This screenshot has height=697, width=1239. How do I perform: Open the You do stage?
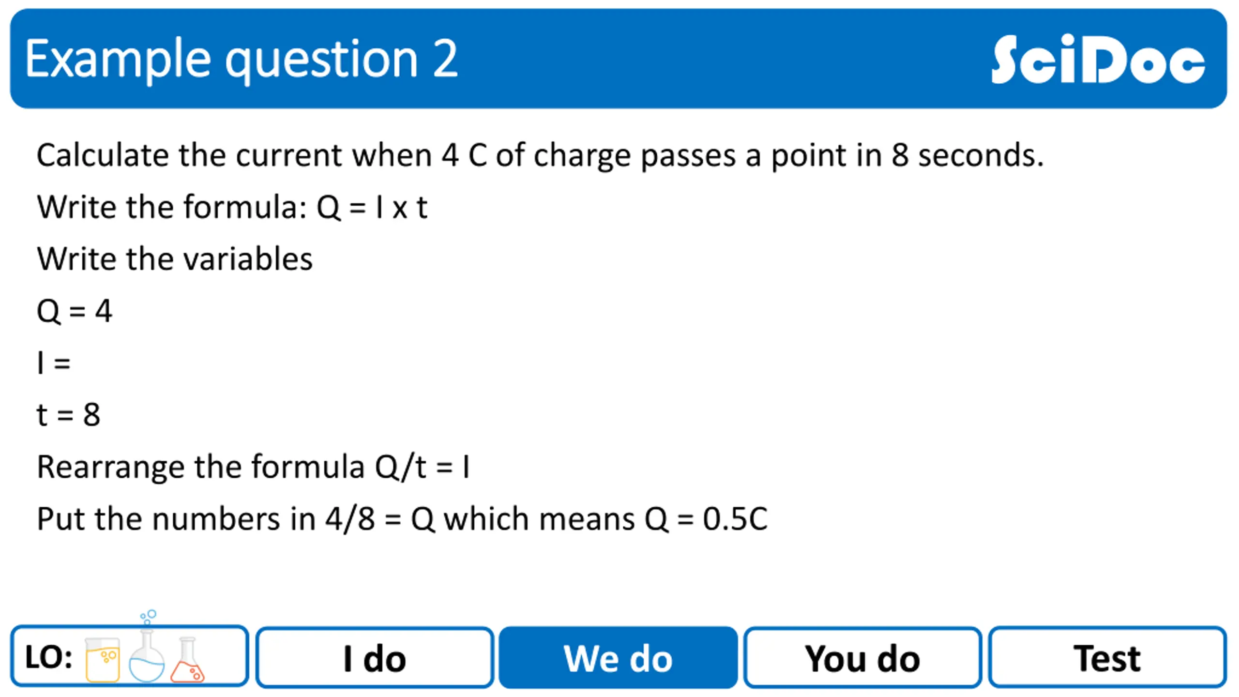[x=862, y=657]
